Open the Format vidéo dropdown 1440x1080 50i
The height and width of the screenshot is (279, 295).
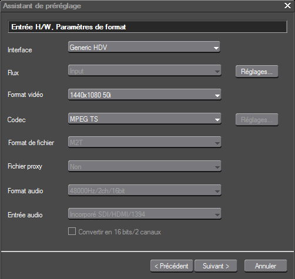point(145,95)
